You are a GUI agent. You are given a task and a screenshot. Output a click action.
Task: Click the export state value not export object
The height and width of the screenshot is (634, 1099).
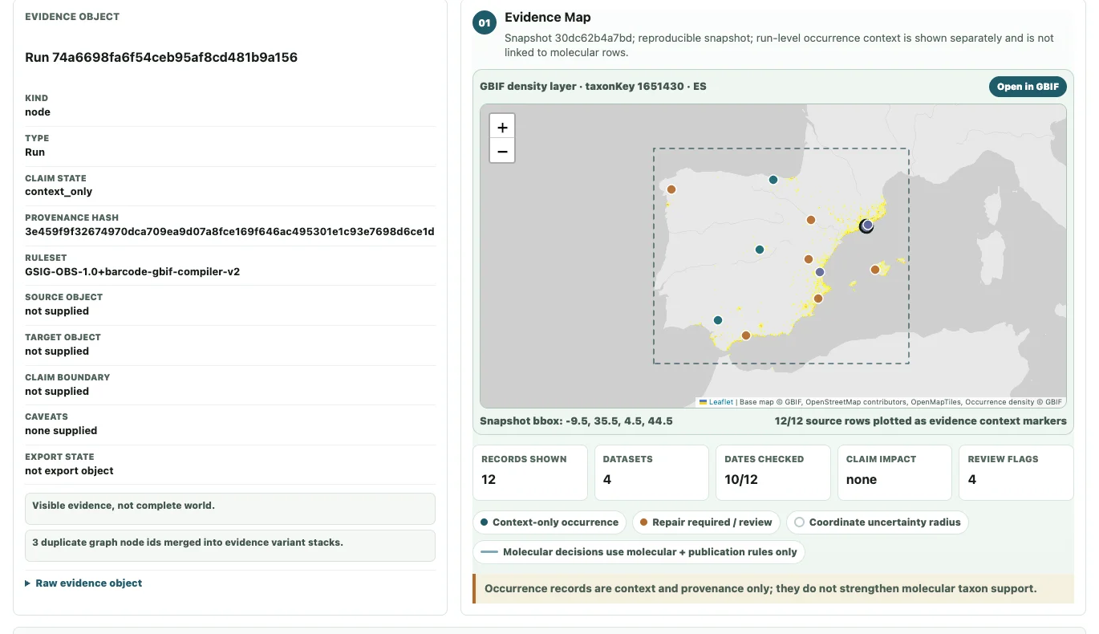tap(69, 471)
